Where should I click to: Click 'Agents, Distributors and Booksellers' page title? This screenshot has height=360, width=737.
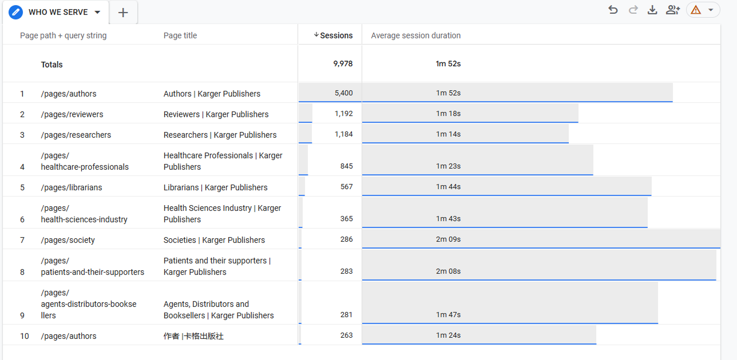coord(219,310)
